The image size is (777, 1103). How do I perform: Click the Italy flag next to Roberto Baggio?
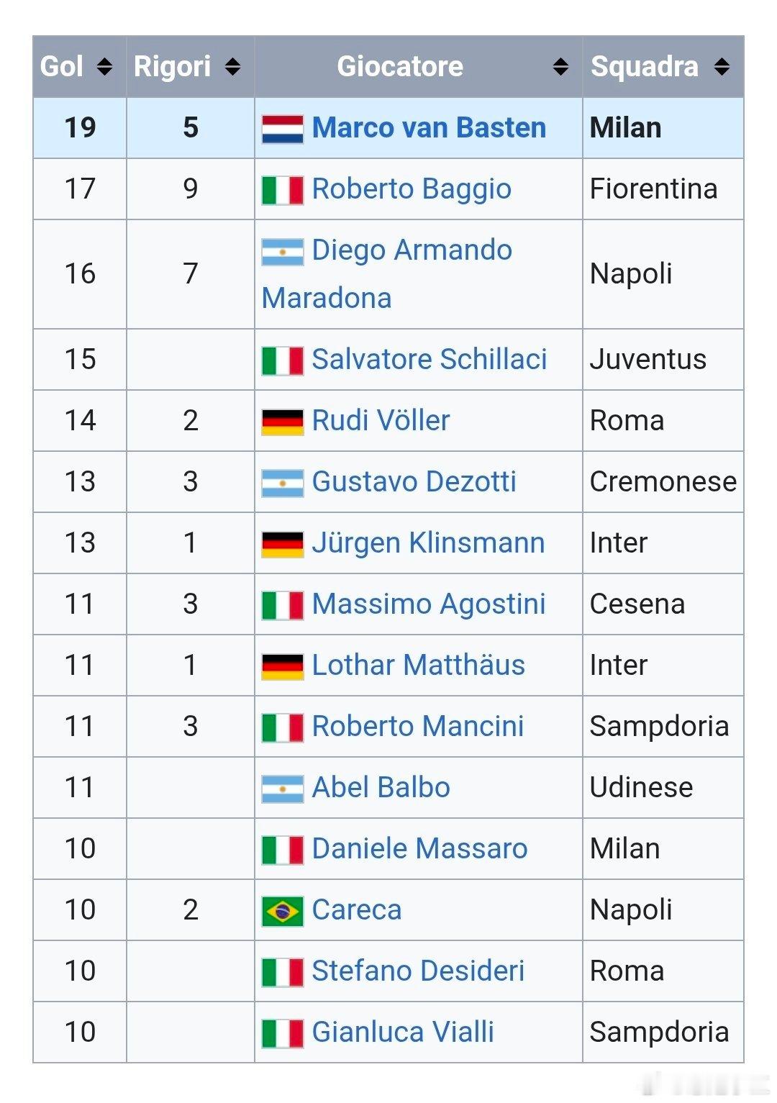tap(282, 191)
